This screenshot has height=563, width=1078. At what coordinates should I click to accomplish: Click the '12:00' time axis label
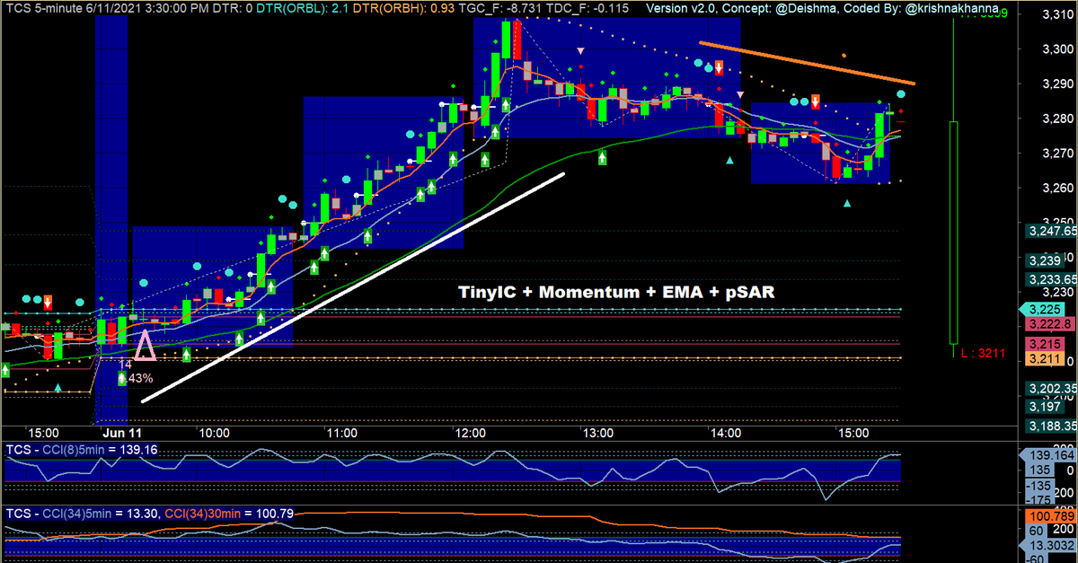pos(470,432)
